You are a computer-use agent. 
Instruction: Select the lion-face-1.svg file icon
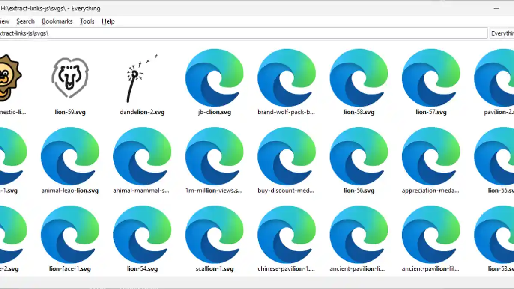click(x=70, y=234)
